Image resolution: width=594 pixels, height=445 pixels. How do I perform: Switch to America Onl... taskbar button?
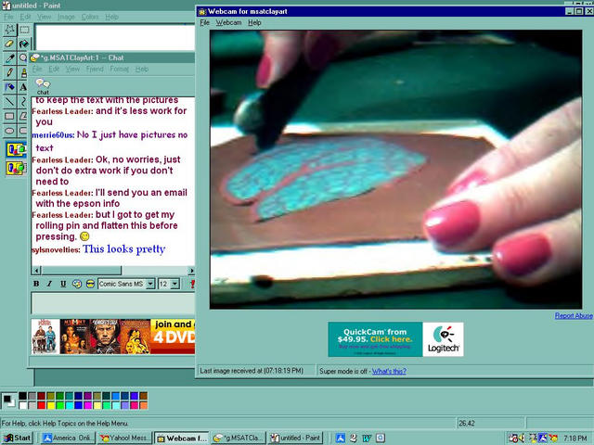pyautogui.click(x=68, y=438)
